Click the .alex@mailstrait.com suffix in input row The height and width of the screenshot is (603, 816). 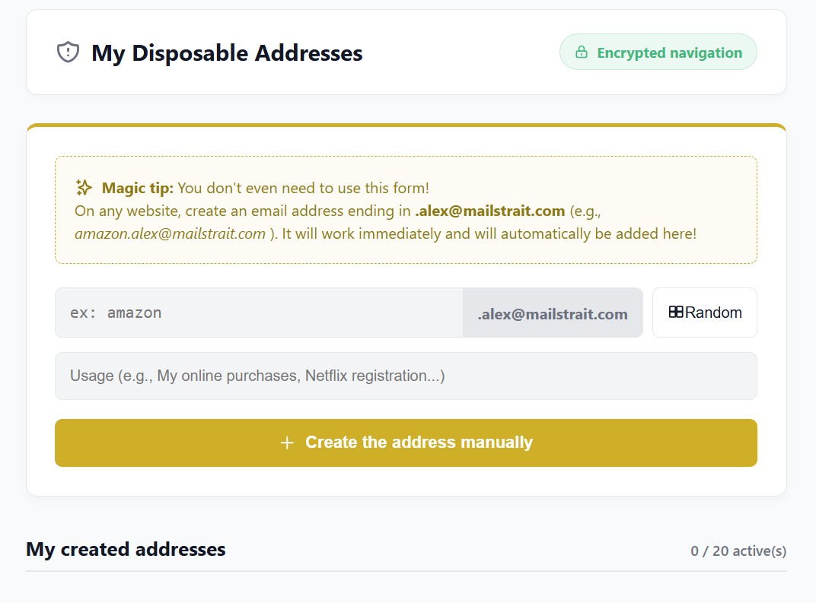tap(553, 314)
